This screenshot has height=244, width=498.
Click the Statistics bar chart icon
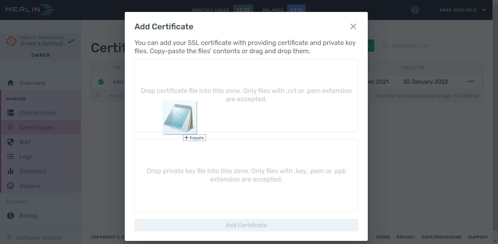(10, 171)
